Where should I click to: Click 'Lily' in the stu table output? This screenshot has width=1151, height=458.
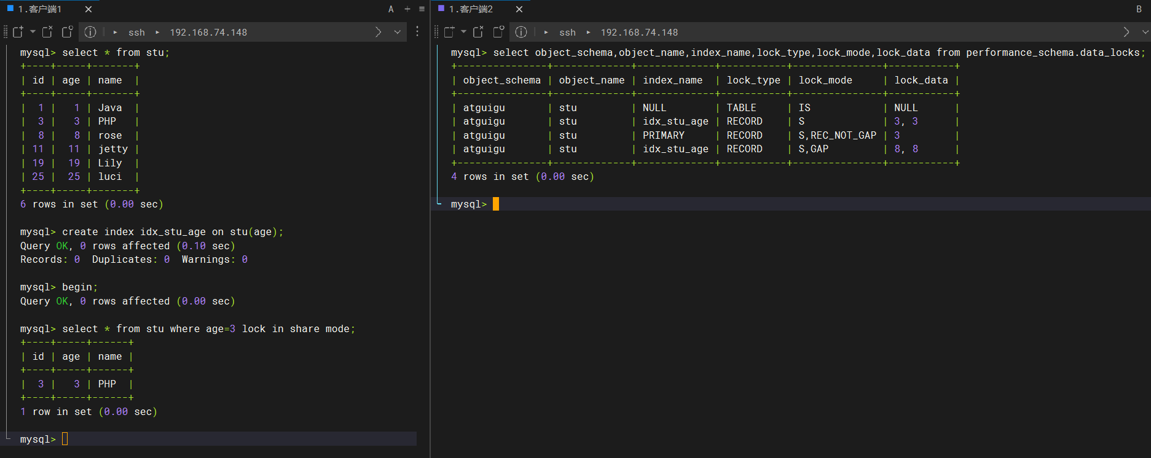click(x=110, y=163)
